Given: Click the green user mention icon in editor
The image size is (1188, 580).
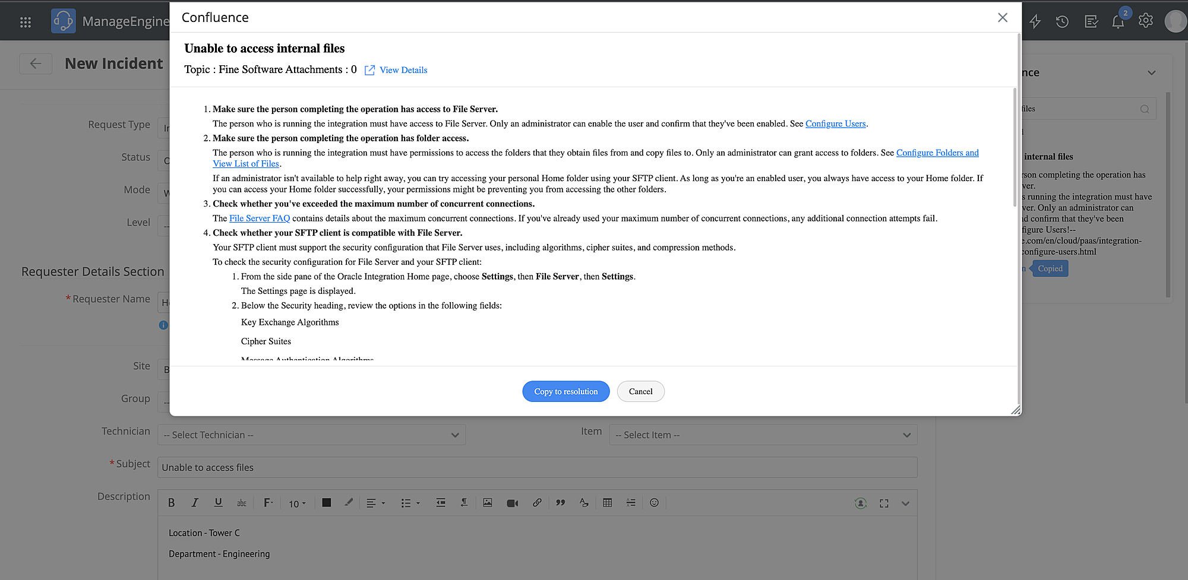Looking at the screenshot, I should click(860, 503).
